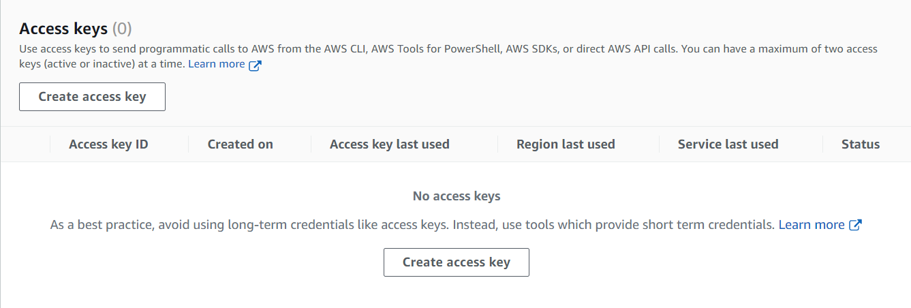Click the No access keys empty-state message
This screenshot has height=308, width=911.
[457, 196]
